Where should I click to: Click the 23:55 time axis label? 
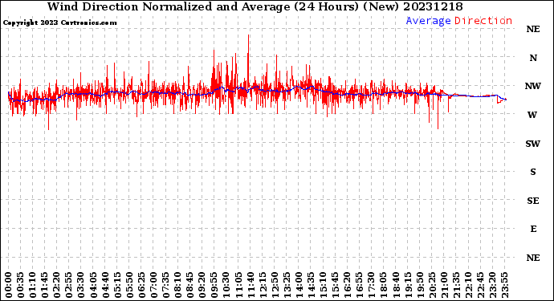(504, 285)
